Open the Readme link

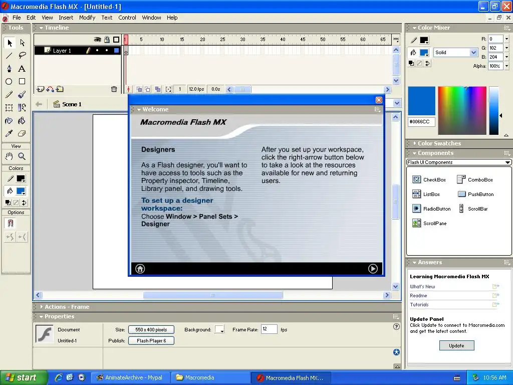click(418, 296)
